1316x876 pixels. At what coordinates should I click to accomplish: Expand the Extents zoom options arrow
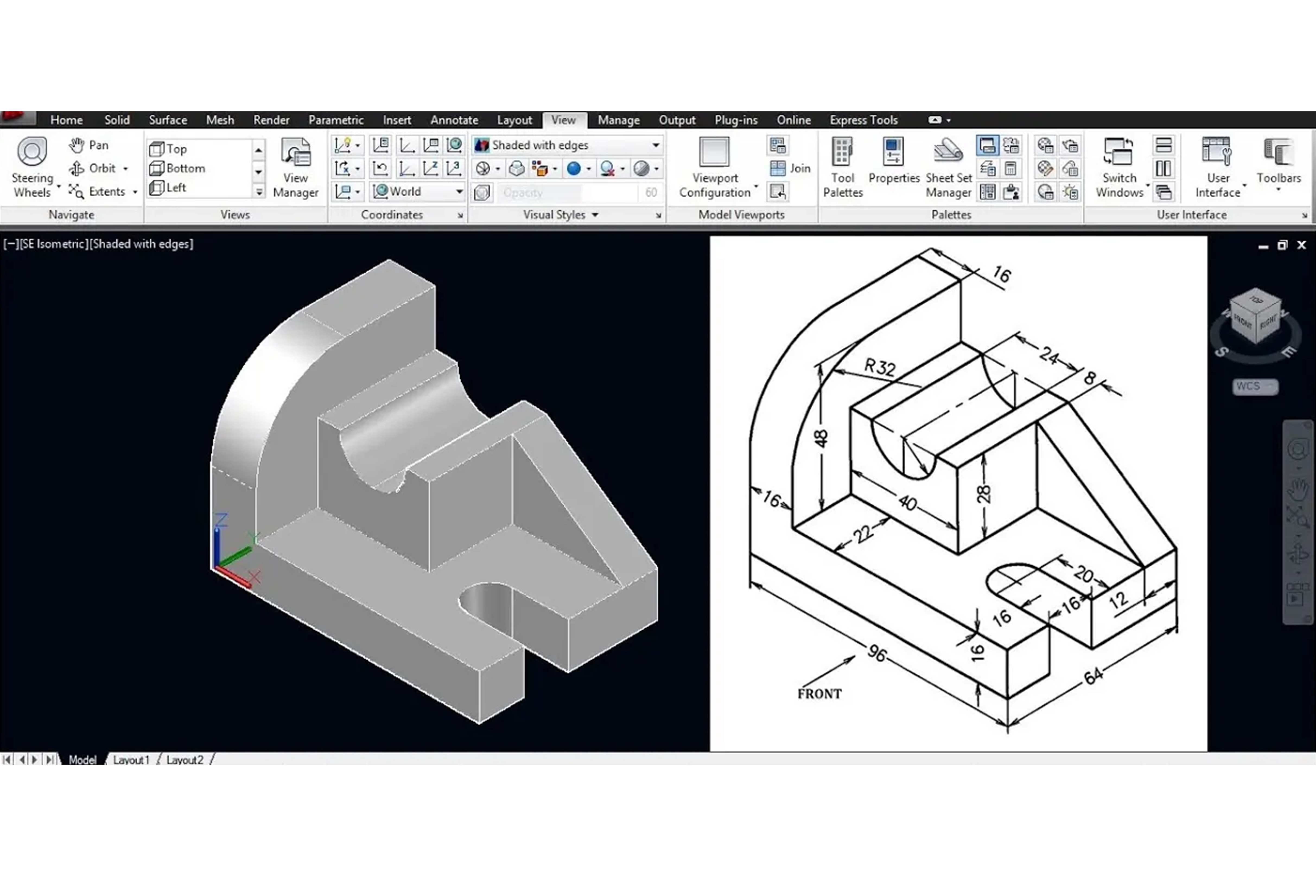[135, 192]
